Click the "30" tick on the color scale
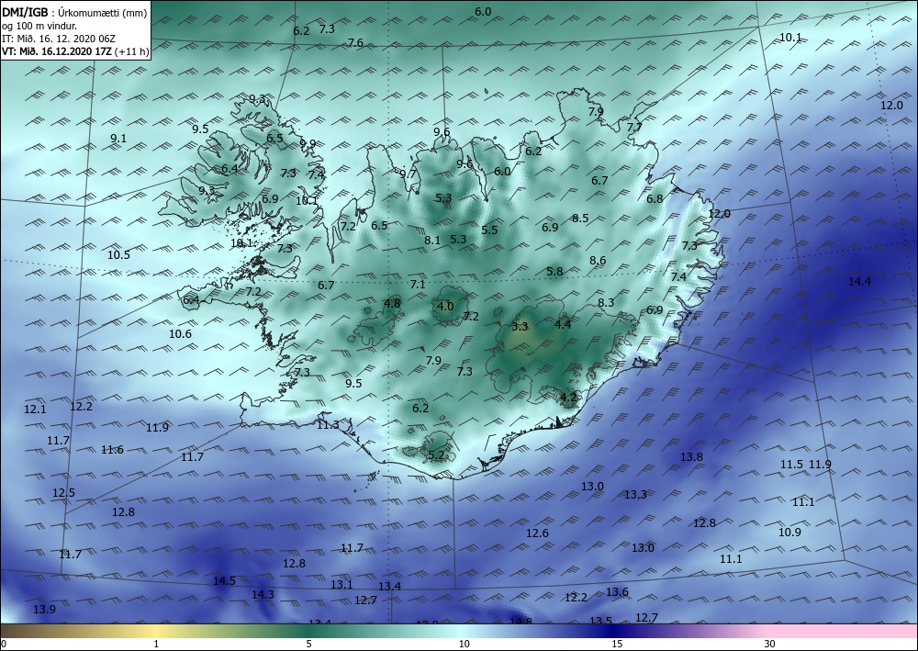 pos(770,644)
